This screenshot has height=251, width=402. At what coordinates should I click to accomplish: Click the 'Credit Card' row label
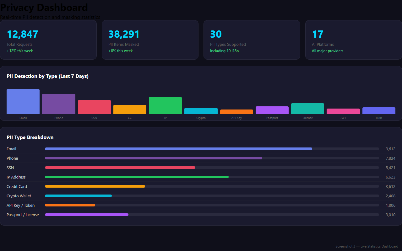tap(17, 186)
